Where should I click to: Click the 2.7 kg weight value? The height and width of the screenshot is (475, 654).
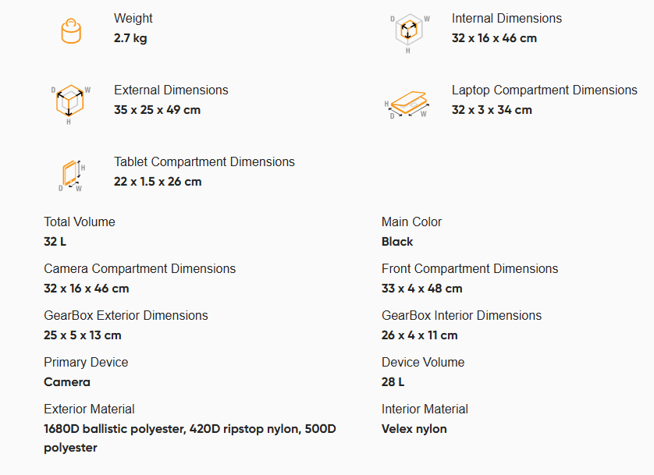click(130, 38)
